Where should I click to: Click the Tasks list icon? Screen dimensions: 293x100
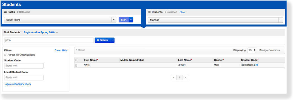pos(5,12)
